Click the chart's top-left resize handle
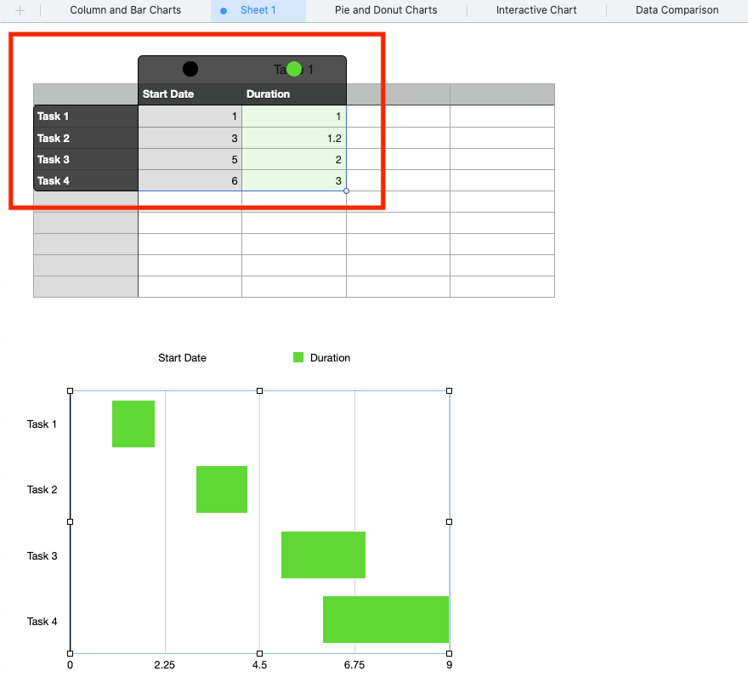 coord(71,391)
